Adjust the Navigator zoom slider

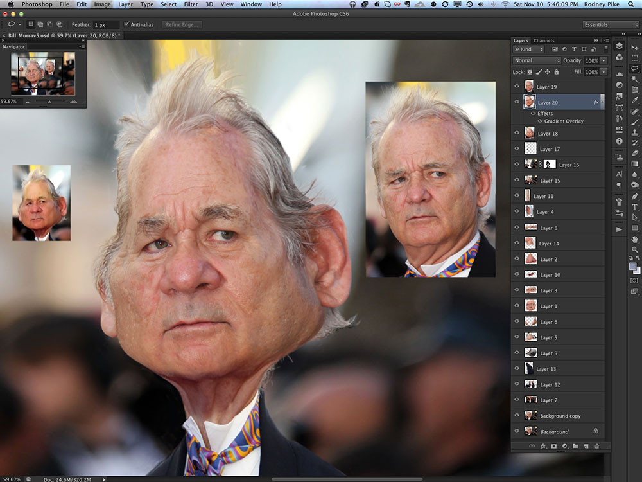point(49,102)
